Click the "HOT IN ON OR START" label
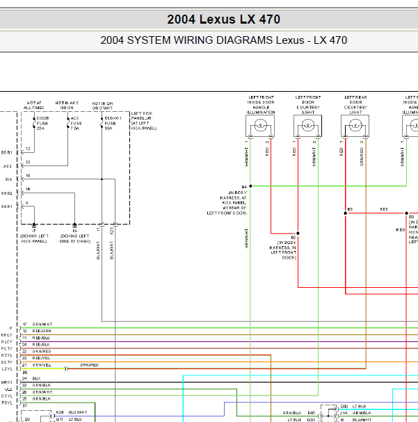This screenshot has height=422, width=418. [102, 106]
